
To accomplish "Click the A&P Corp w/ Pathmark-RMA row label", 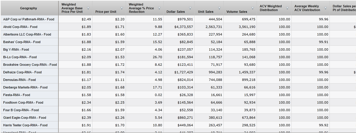I will [29, 19].
